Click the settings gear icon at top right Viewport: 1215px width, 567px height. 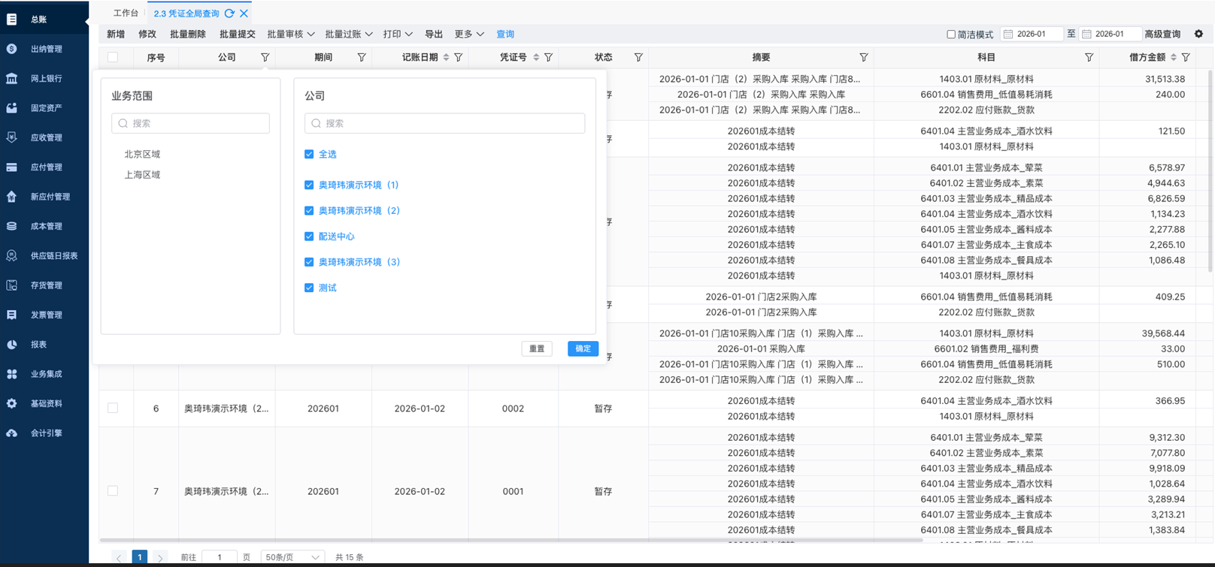1198,34
